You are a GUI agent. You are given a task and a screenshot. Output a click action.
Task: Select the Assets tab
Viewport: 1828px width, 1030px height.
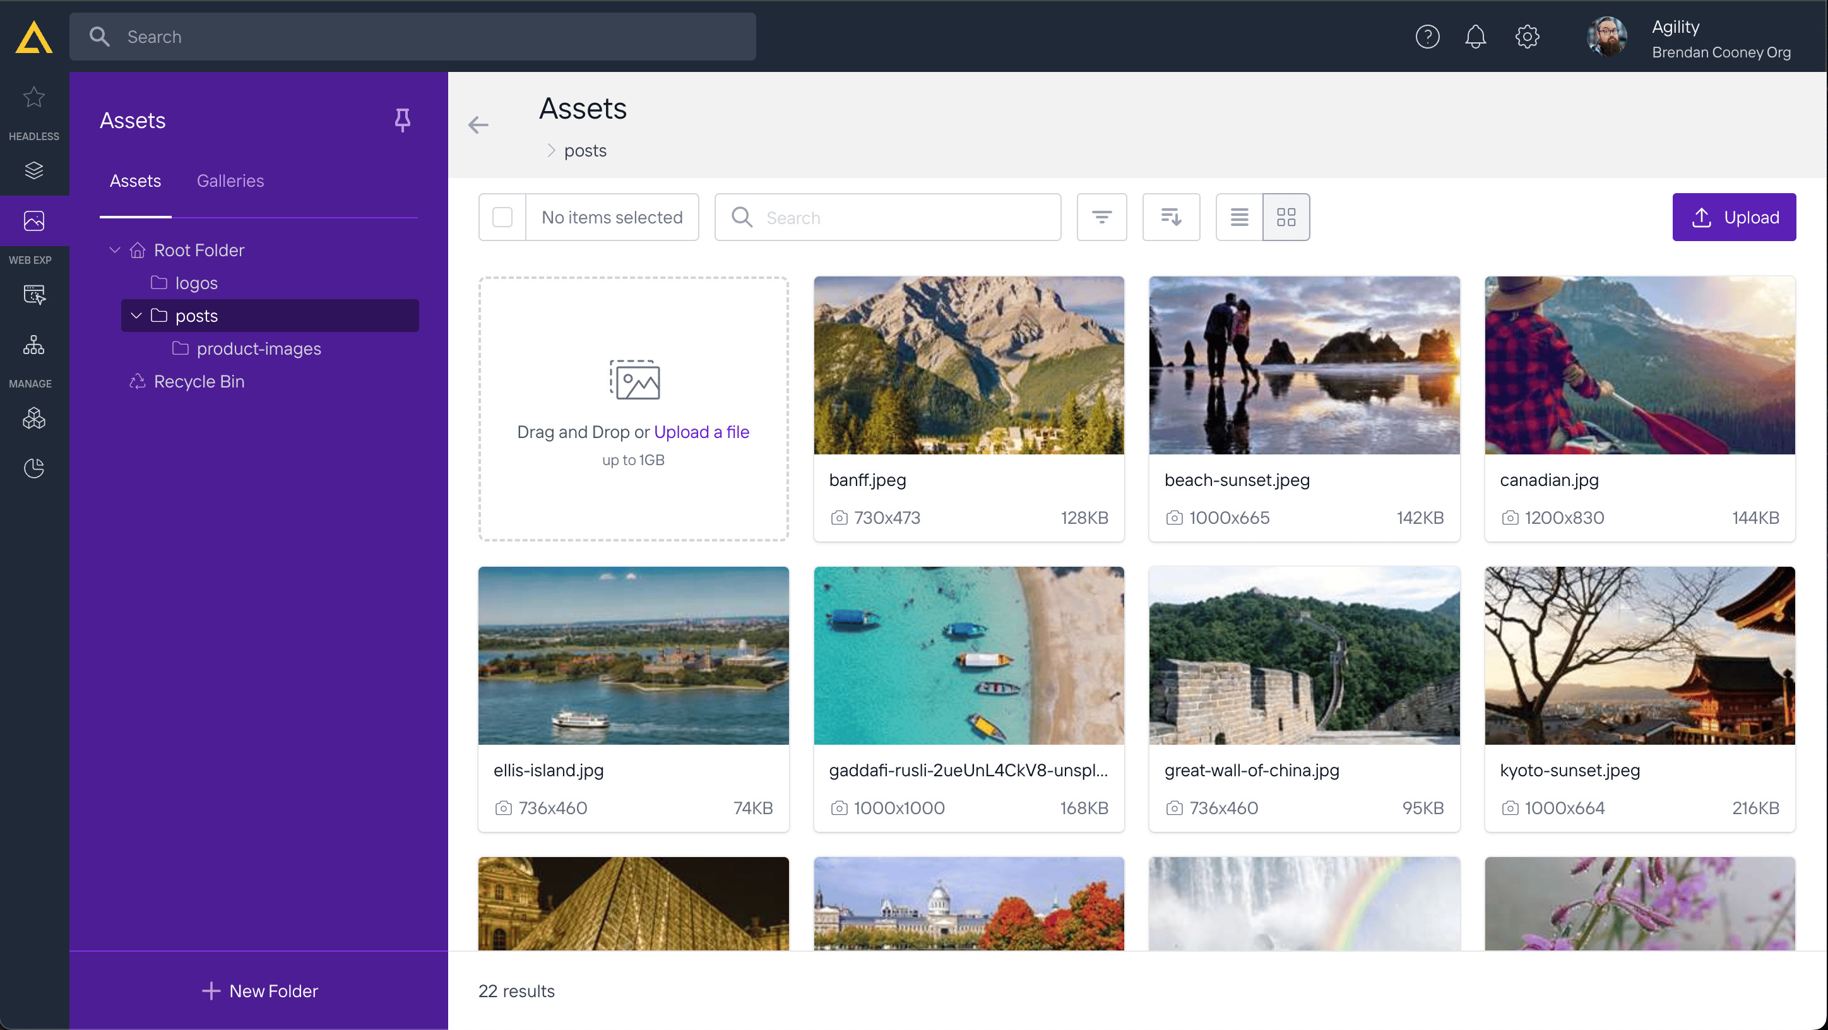point(136,181)
